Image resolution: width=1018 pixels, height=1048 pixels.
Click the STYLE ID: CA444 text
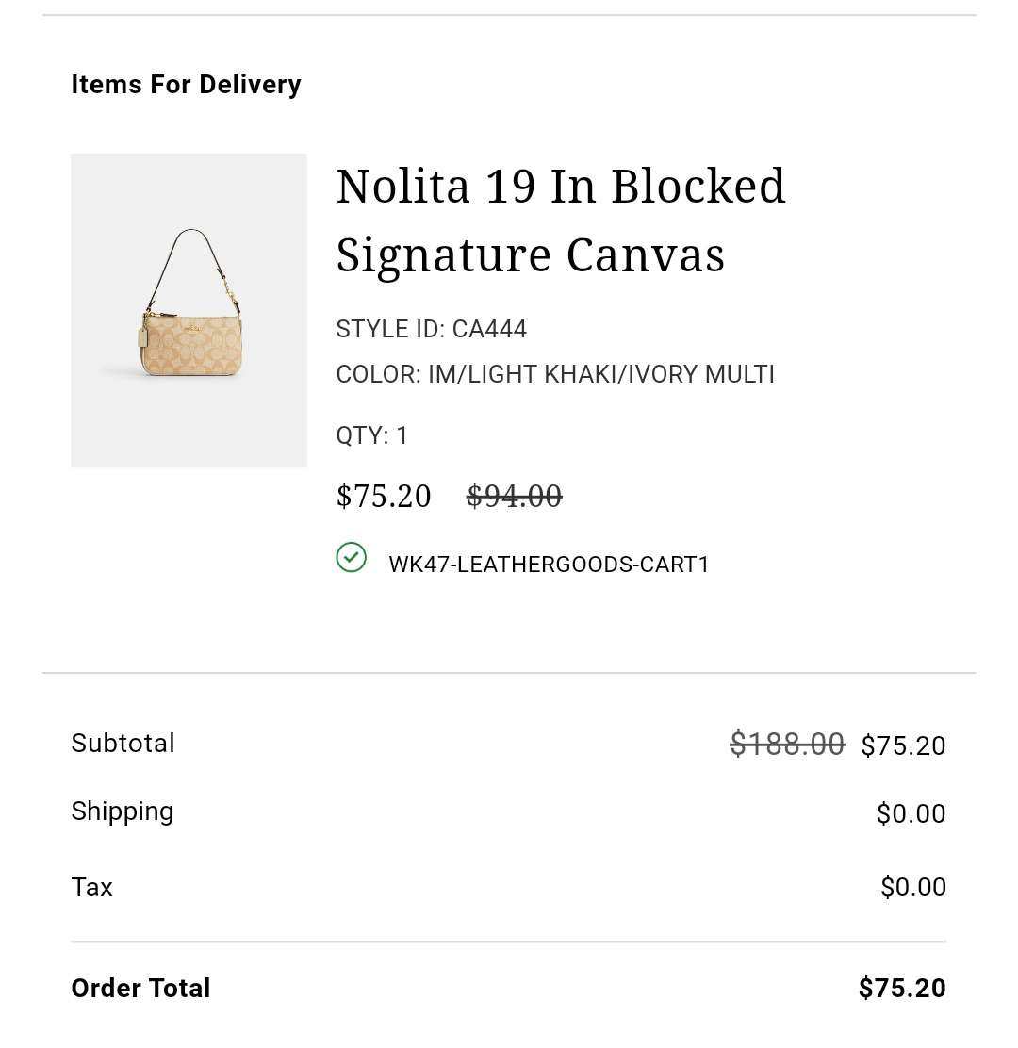[x=431, y=329]
